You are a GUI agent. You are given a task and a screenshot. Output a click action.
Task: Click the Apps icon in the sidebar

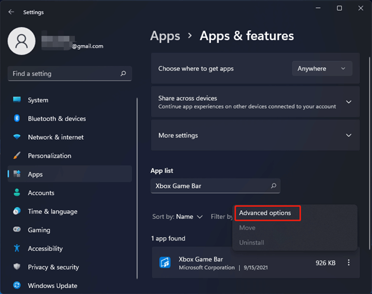click(17, 174)
